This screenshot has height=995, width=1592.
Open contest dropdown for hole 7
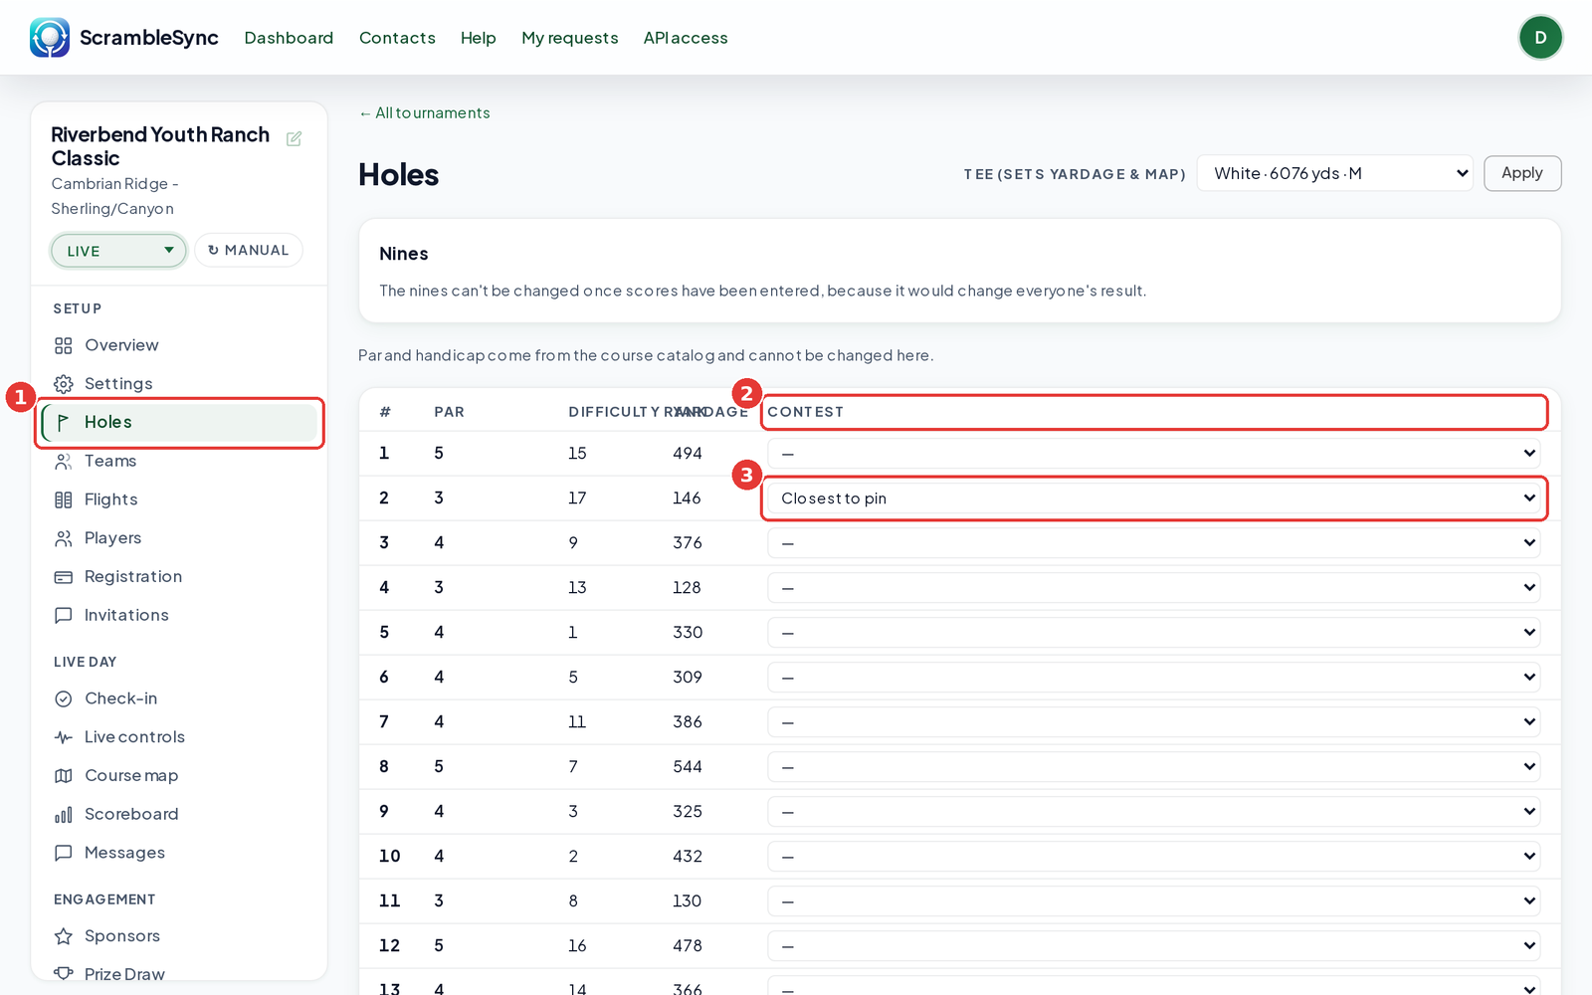click(x=1154, y=722)
